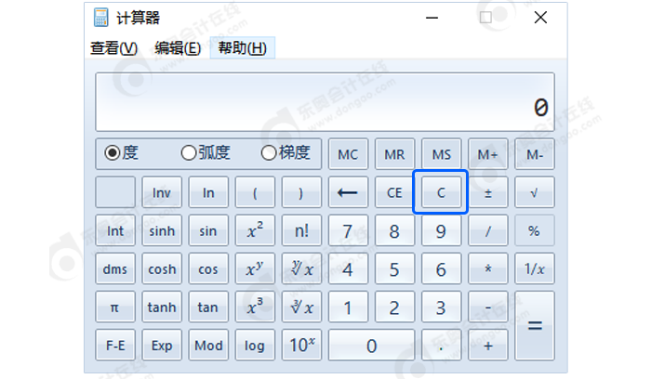
Task: Click the pi constant button
Action: (x=114, y=307)
